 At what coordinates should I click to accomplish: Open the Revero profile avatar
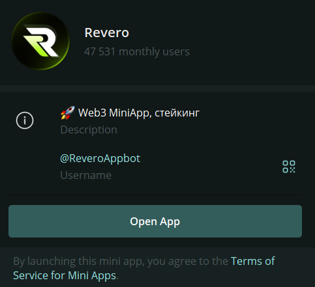40,41
